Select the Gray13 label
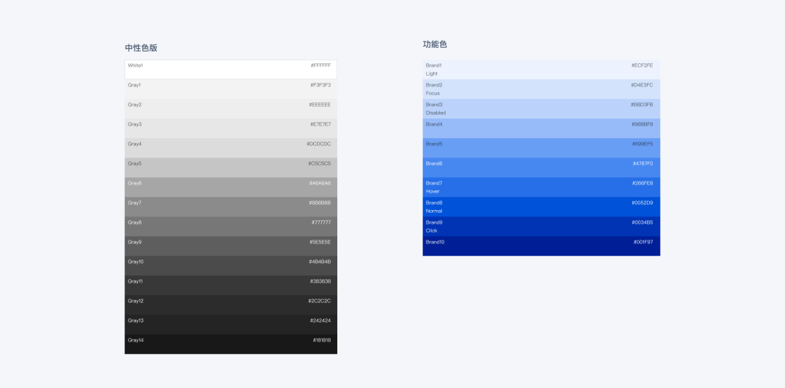 click(136, 320)
